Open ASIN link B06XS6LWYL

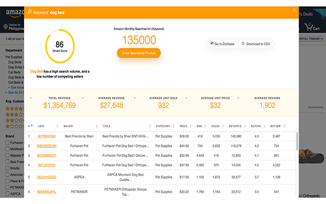[x=46, y=192]
